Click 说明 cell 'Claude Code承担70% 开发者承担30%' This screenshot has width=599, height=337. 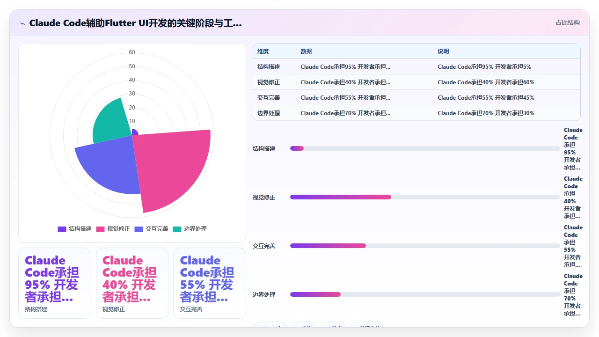[486, 113]
